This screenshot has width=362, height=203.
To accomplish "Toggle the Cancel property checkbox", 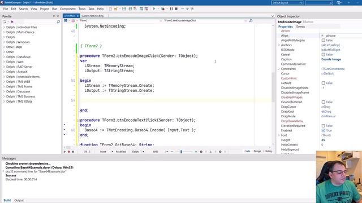I will (x=323, y=55).
